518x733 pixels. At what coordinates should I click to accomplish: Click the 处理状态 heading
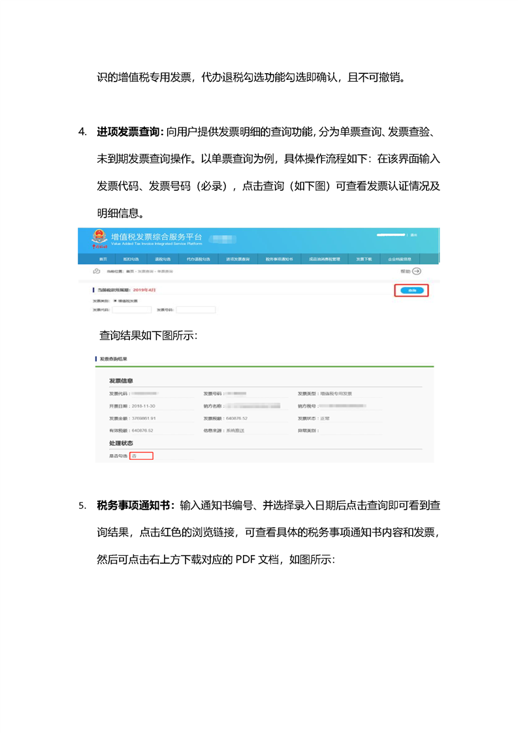[x=121, y=443]
